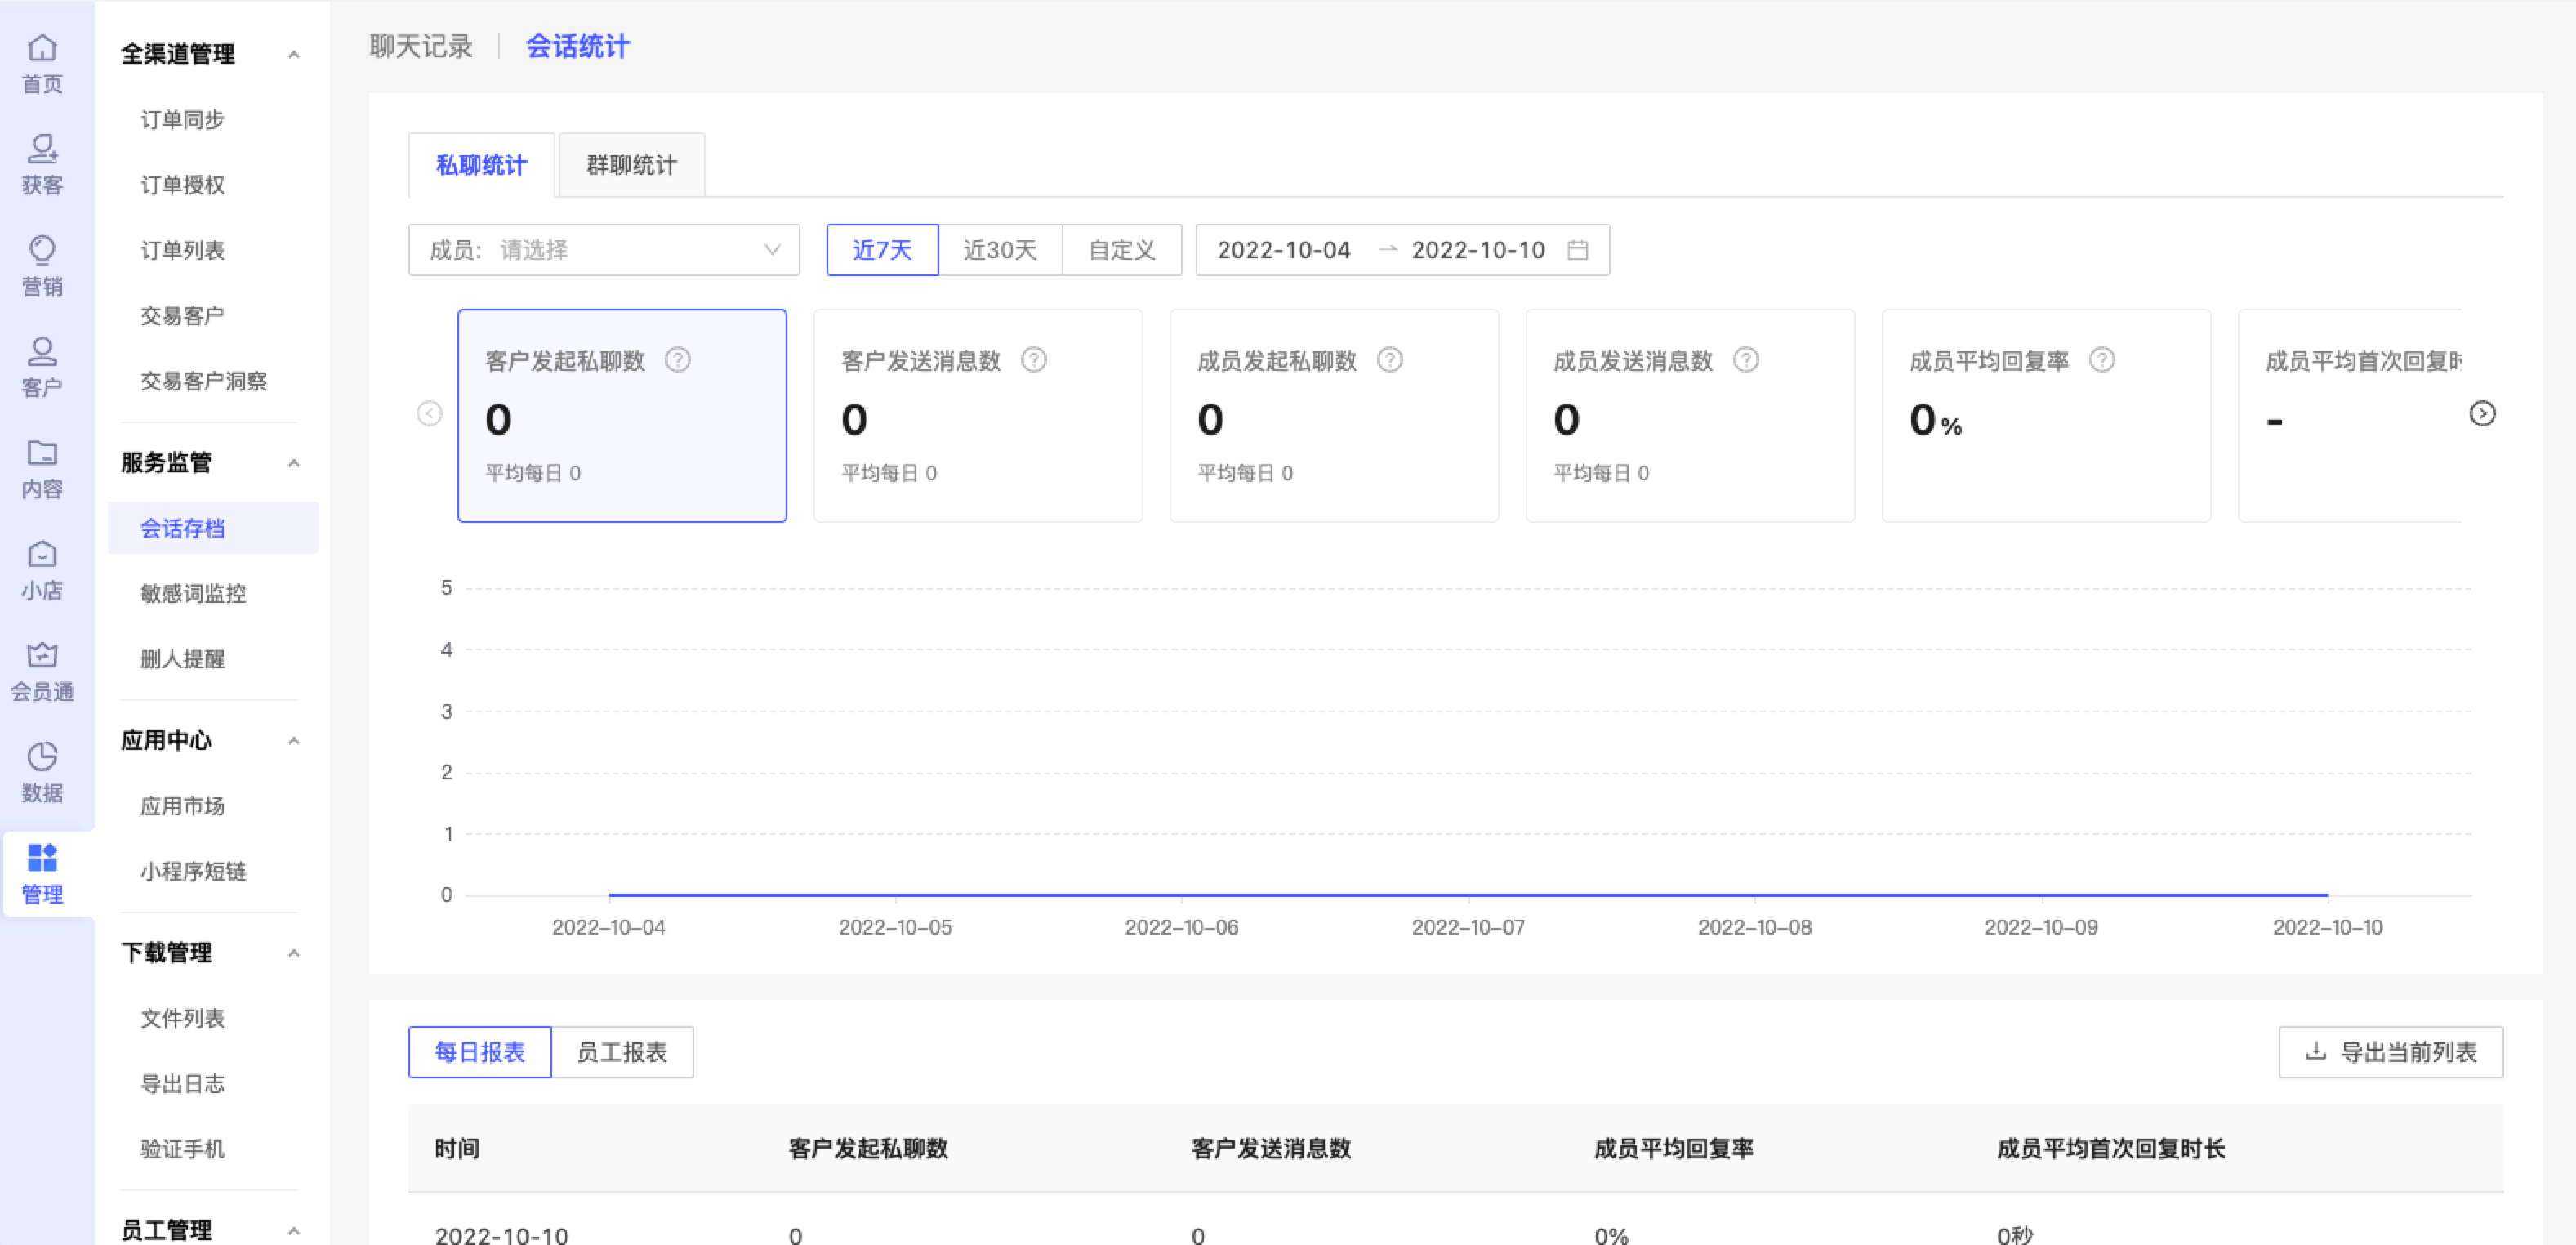Choose the 近30天 time range
The height and width of the screenshot is (1245, 2576).
pos(1000,250)
